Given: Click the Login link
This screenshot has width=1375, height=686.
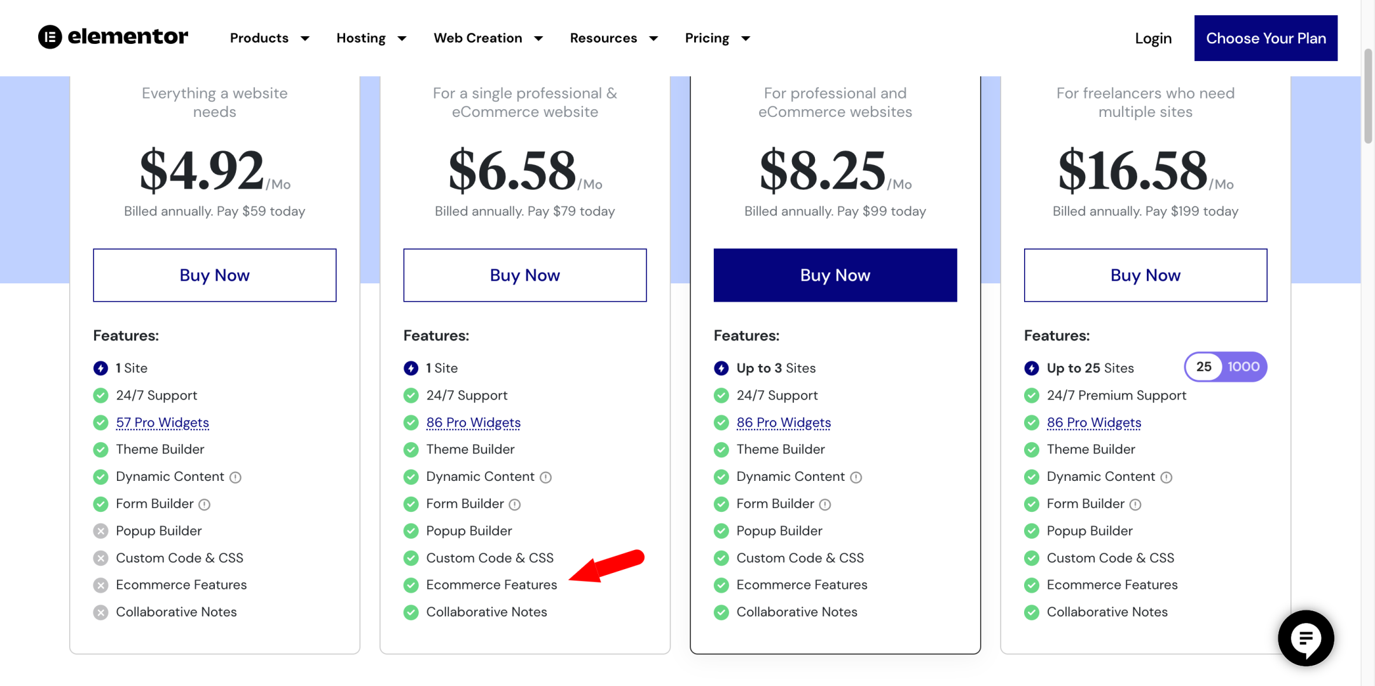Looking at the screenshot, I should (x=1153, y=39).
